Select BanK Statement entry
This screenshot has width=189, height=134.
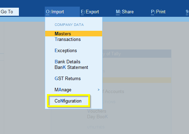[71, 68]
